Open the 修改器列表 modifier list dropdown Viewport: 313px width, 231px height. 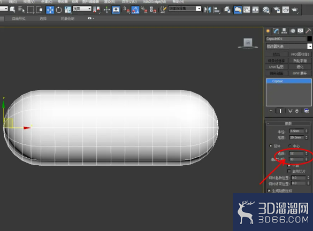309,47
